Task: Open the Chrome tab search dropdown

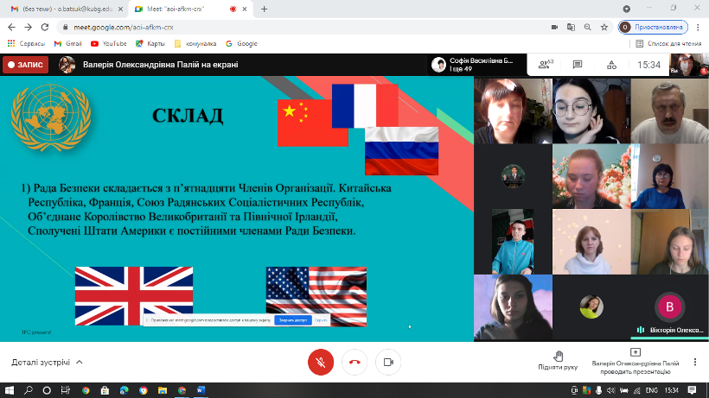Action: coord(626,9)
